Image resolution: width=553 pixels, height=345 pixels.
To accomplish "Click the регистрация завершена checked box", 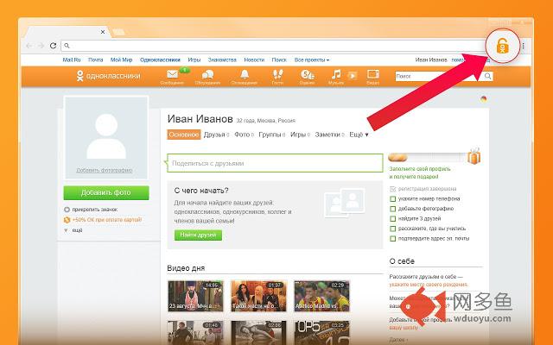I will (392, 189).
